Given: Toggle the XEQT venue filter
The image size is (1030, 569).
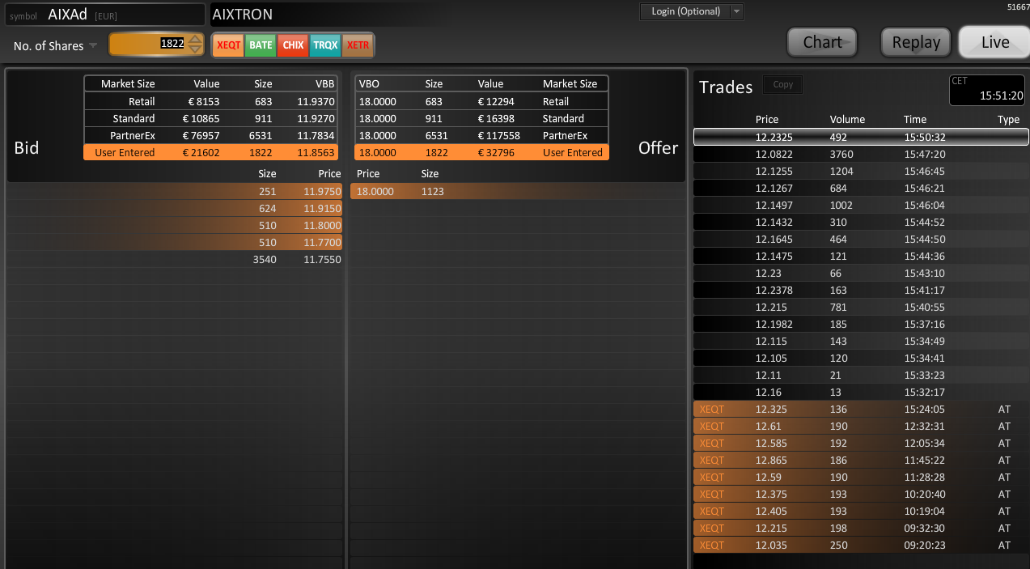Looking at the screenshot, I should pyautogui.click(x=229, y=45).
